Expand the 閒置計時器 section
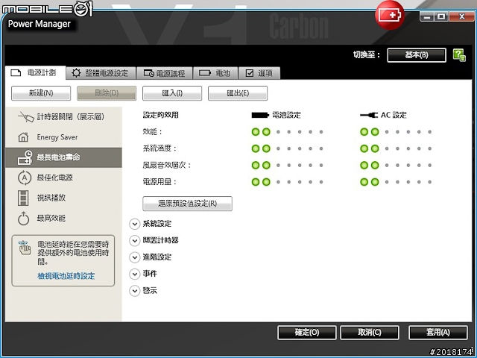 coord(134,241)
